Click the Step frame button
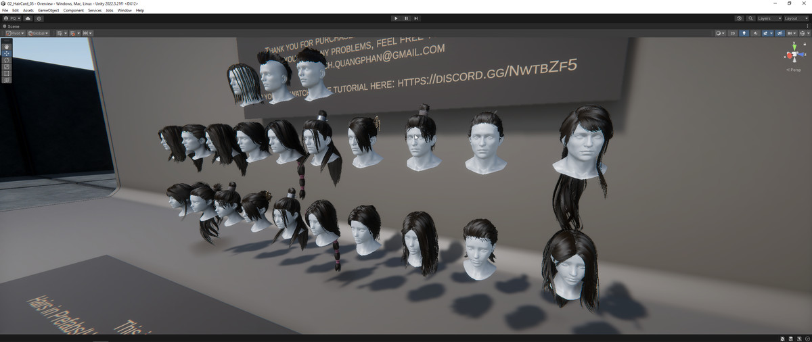Viewport: 812px width, 342px height. pyautogui.click(x=416, y=18)
